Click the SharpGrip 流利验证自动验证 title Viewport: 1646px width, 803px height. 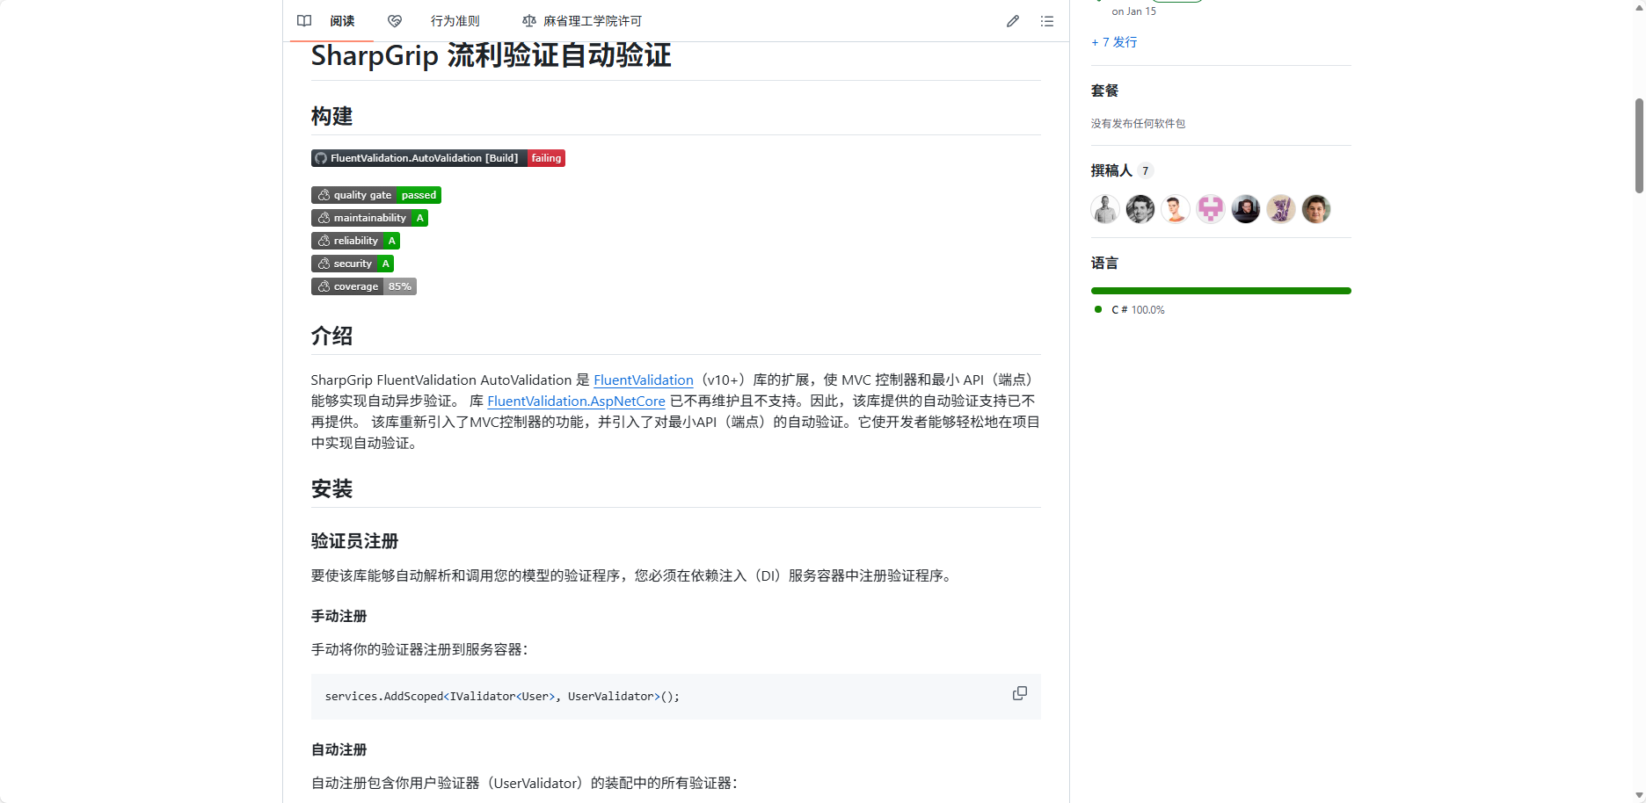(x=492, y=55)
